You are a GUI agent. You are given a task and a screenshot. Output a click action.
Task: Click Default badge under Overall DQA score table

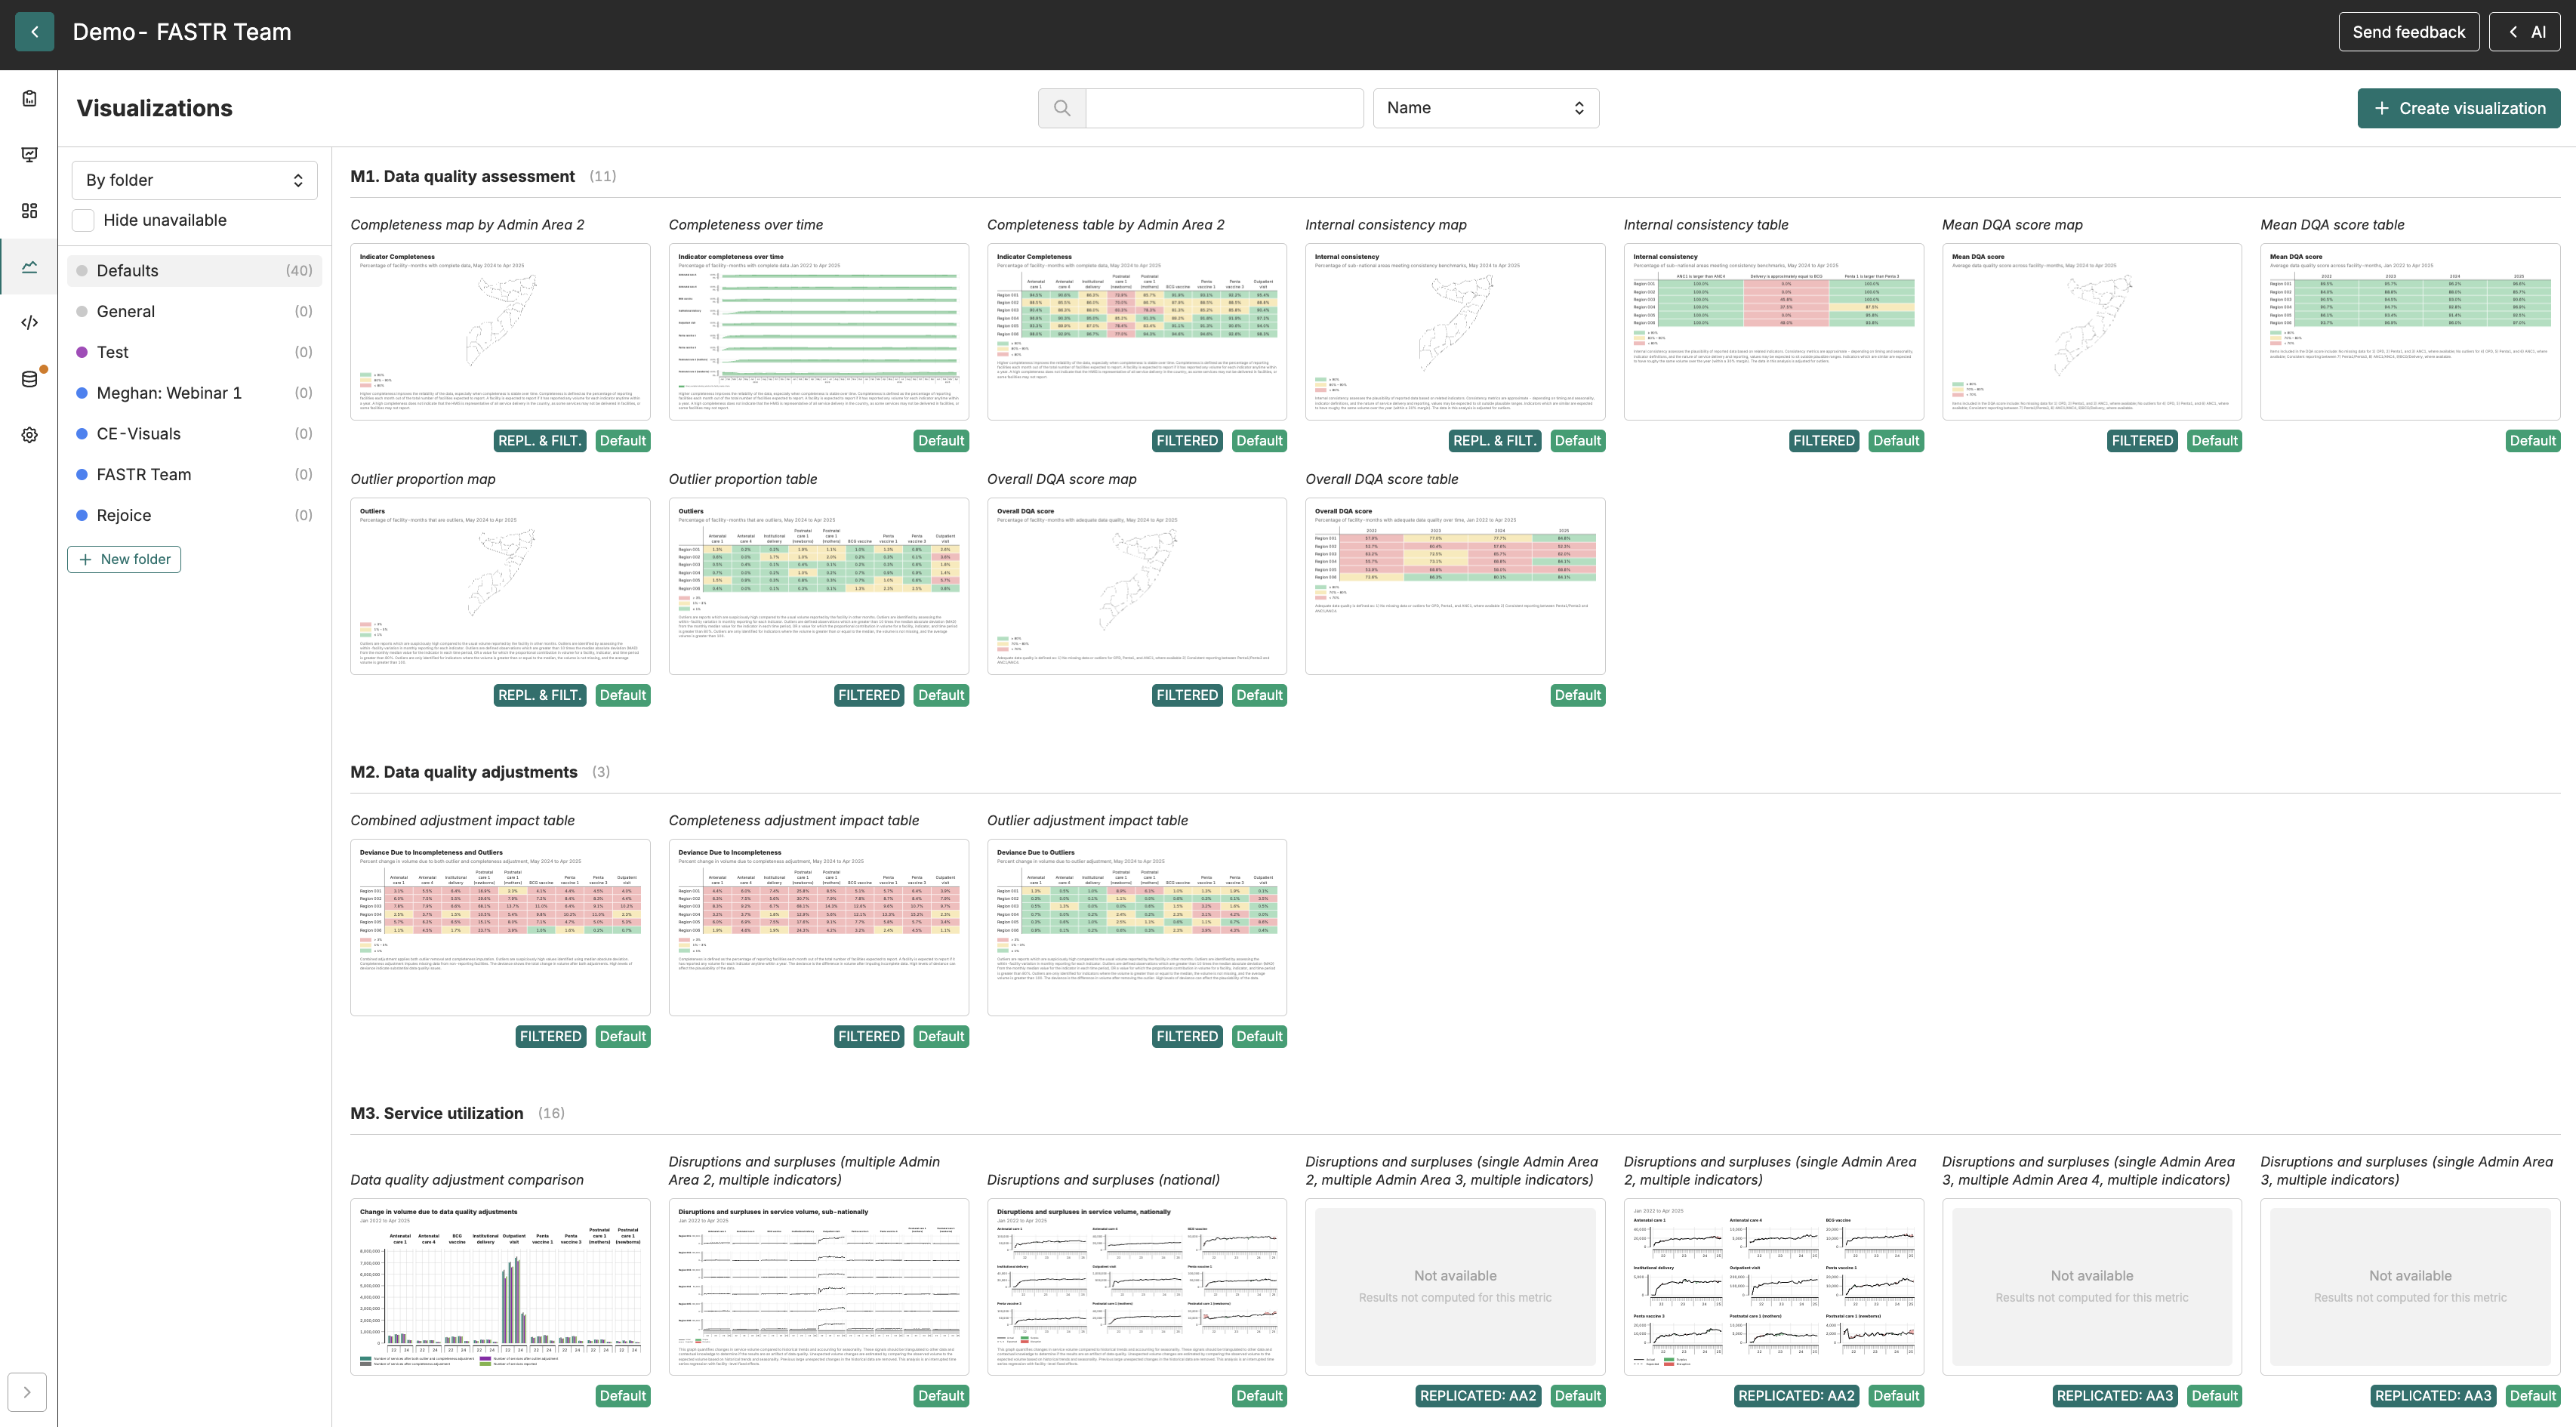1578,695
